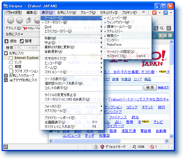Click the menu bar overflow chevron »
185x158 pixels.
[x=143, y=12]
